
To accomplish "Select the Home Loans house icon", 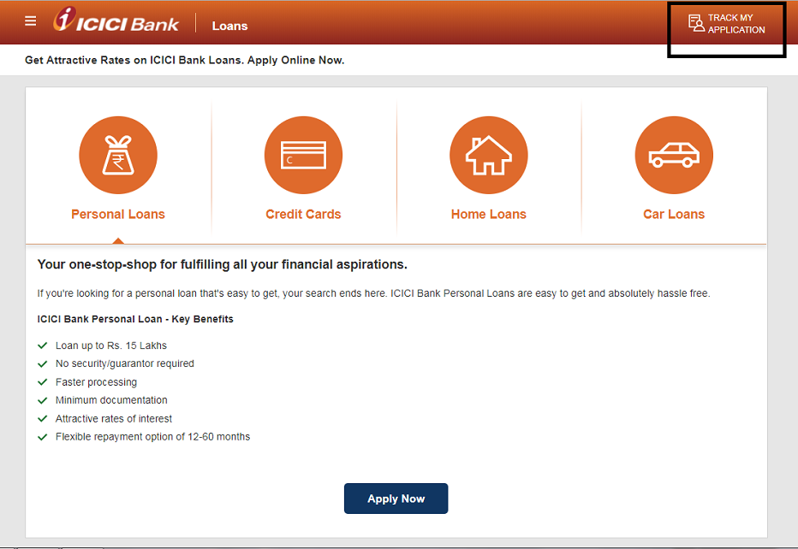I will [x=489, y=155].
